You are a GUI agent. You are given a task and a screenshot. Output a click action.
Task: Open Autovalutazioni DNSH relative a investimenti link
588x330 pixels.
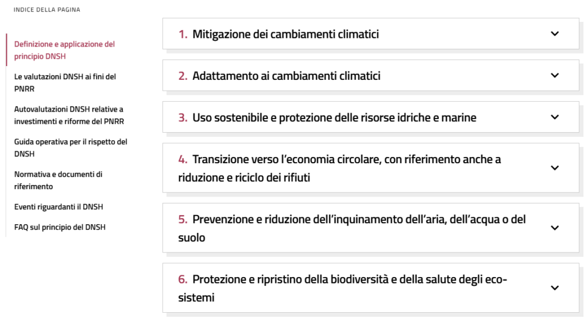pos(69,115)
